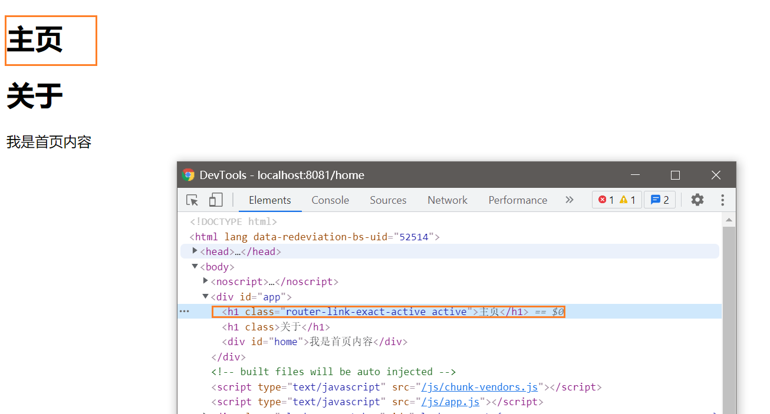Expand the noscript element node
Viewport: 770px width, 414px height.
pyautogui.click(x=206, y=280)
